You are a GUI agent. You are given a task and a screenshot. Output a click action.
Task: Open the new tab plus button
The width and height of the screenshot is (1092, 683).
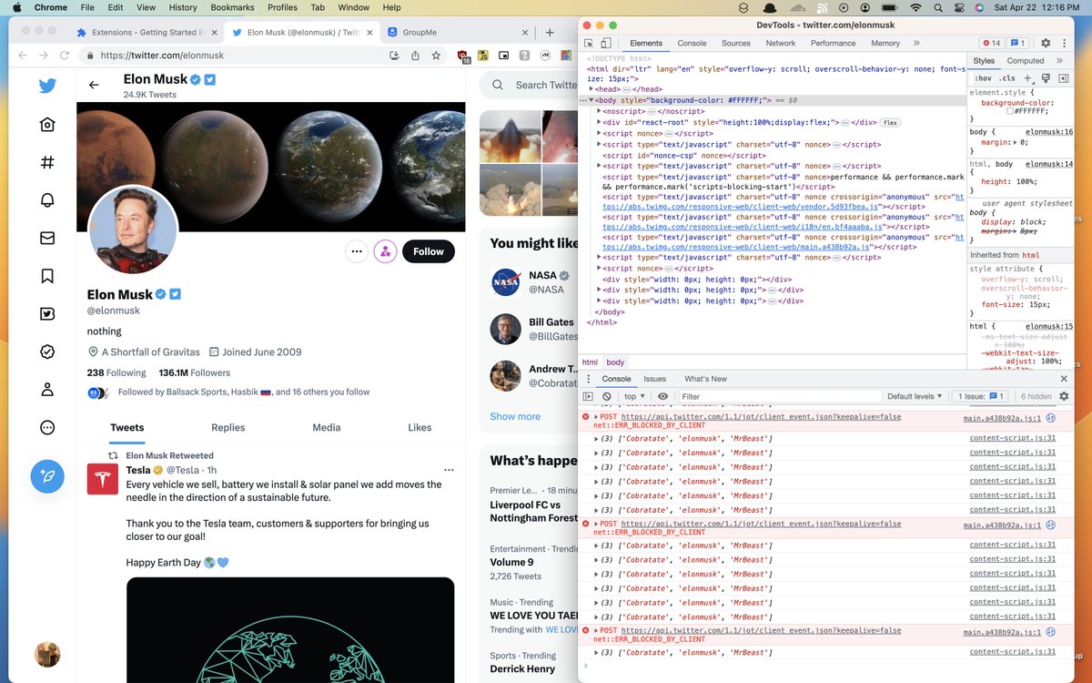click(550, 32)
